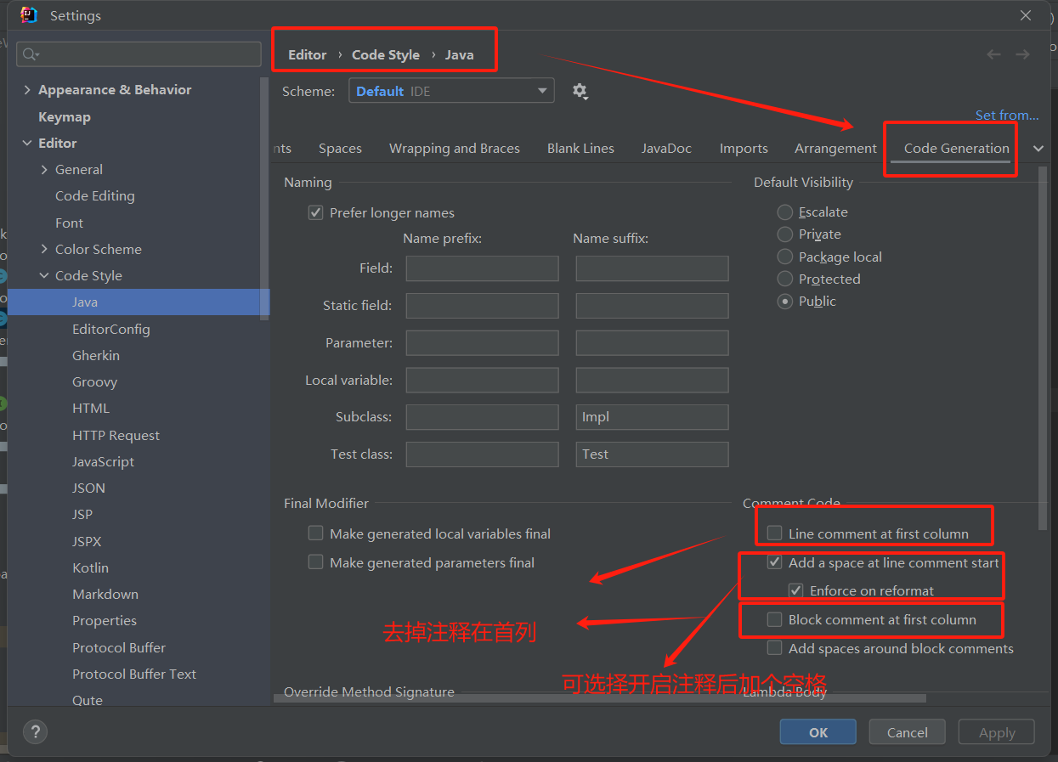Screen dimensions: 1058x762
Task: Select Kotlin code style
Action: [91, 567]
